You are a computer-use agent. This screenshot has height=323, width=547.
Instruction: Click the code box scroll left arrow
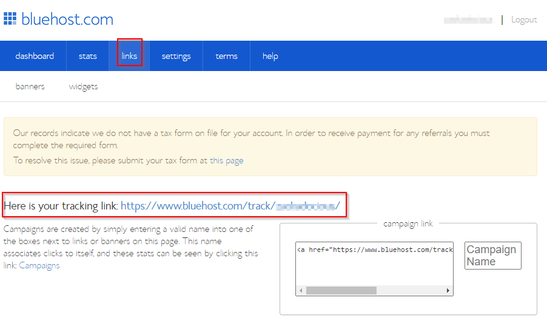pos(301,291)
